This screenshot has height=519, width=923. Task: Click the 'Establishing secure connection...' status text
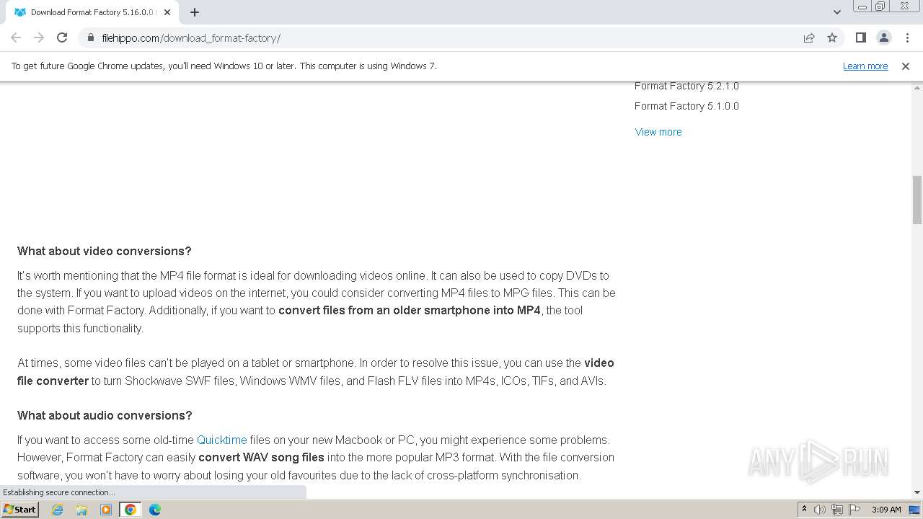click(58, 492)
